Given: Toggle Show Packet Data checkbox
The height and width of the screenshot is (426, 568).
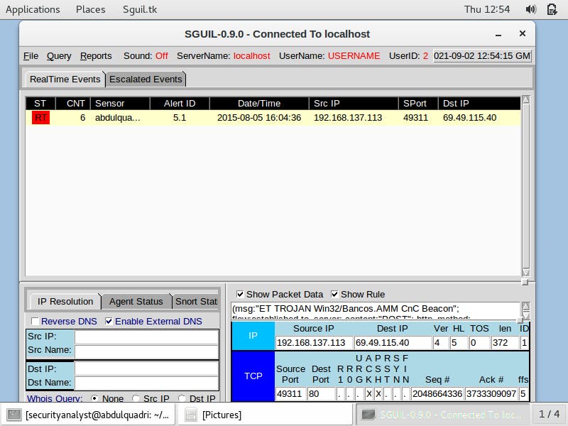Looking at the screenshot, I should click(x=240, y=294).
